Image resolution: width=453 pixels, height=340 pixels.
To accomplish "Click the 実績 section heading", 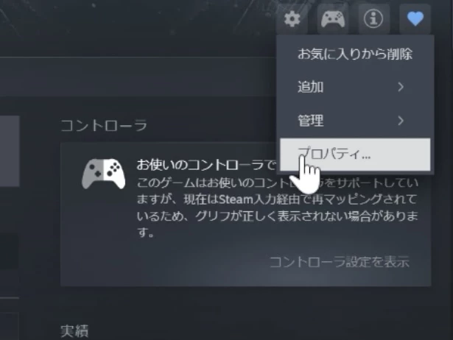I will pyautogui.click(x=74, y=331).
